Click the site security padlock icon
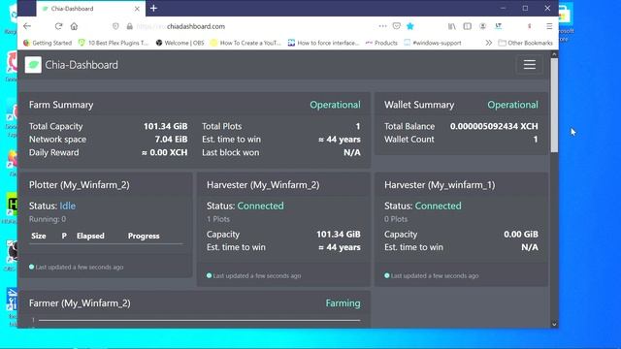The height and width of the screenshot is (349, 621). tap(129, 26)
